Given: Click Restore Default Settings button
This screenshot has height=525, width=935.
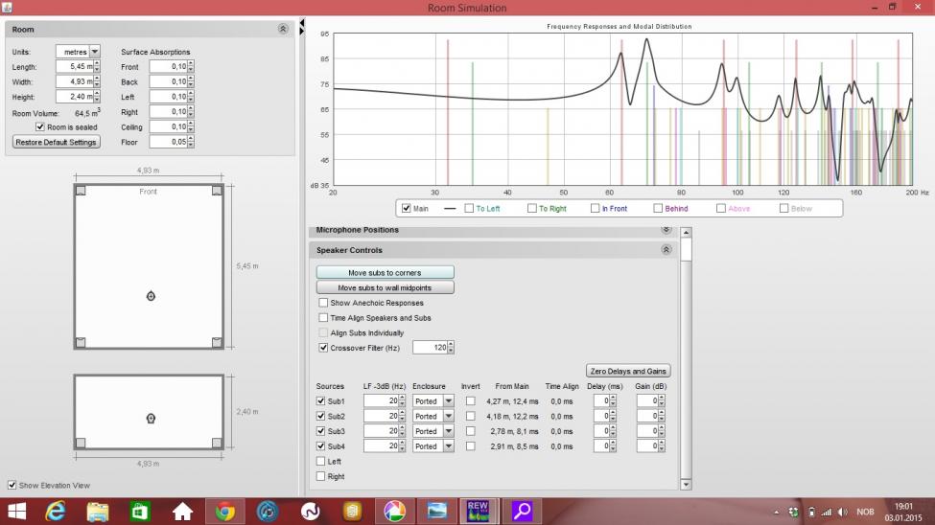Looking at the screenshot, I should click(x=56, y=142).
